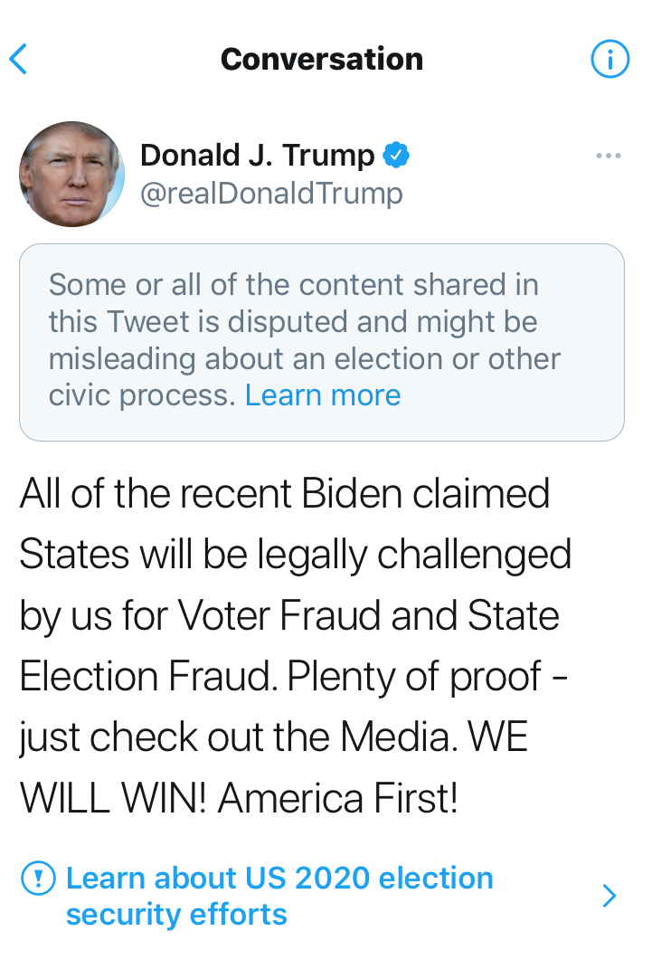The height and width of the screenshot is (960, 652).
Task: Click the display name 'Donald J. Trump'
Action: [257, 156]
